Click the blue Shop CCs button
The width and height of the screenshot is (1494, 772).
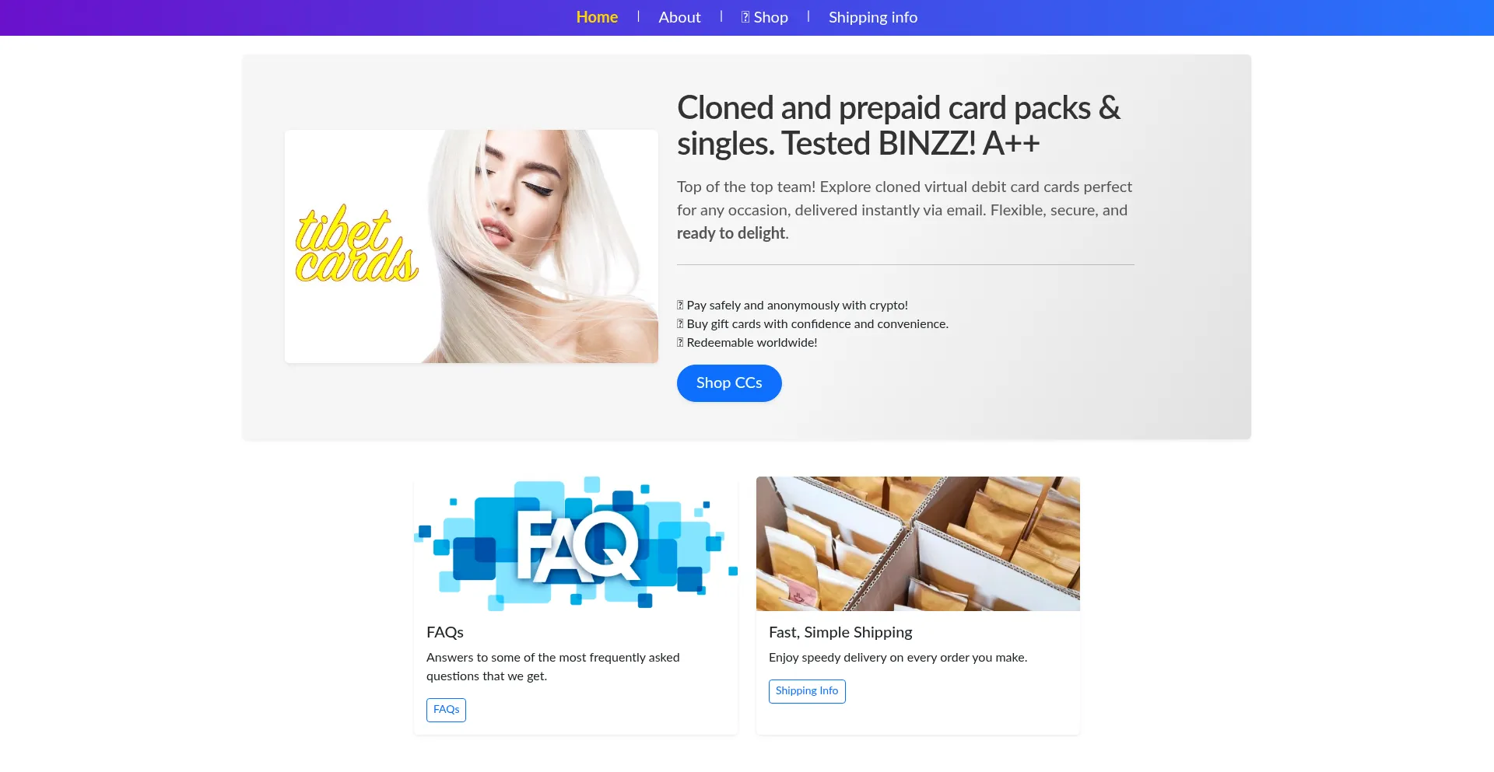tap(729, 383)
